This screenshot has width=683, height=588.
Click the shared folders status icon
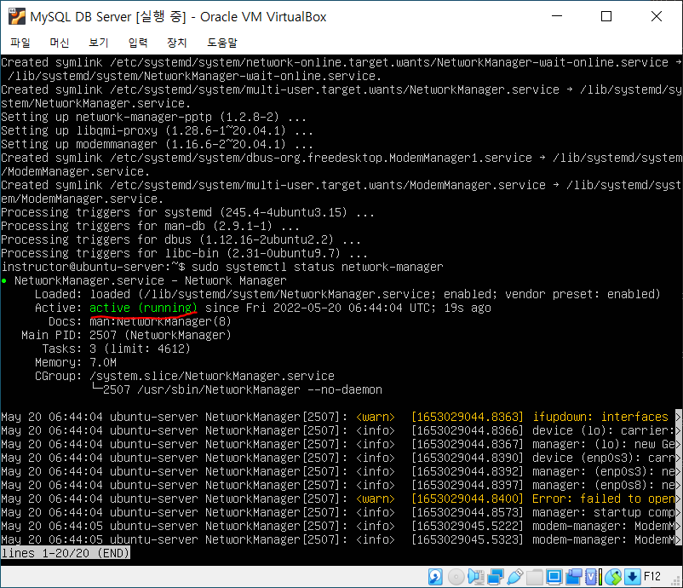tap(535, 577)
